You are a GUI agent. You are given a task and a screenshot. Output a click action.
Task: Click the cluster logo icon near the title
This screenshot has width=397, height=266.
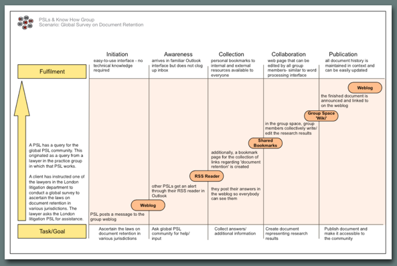coord(25,23)
